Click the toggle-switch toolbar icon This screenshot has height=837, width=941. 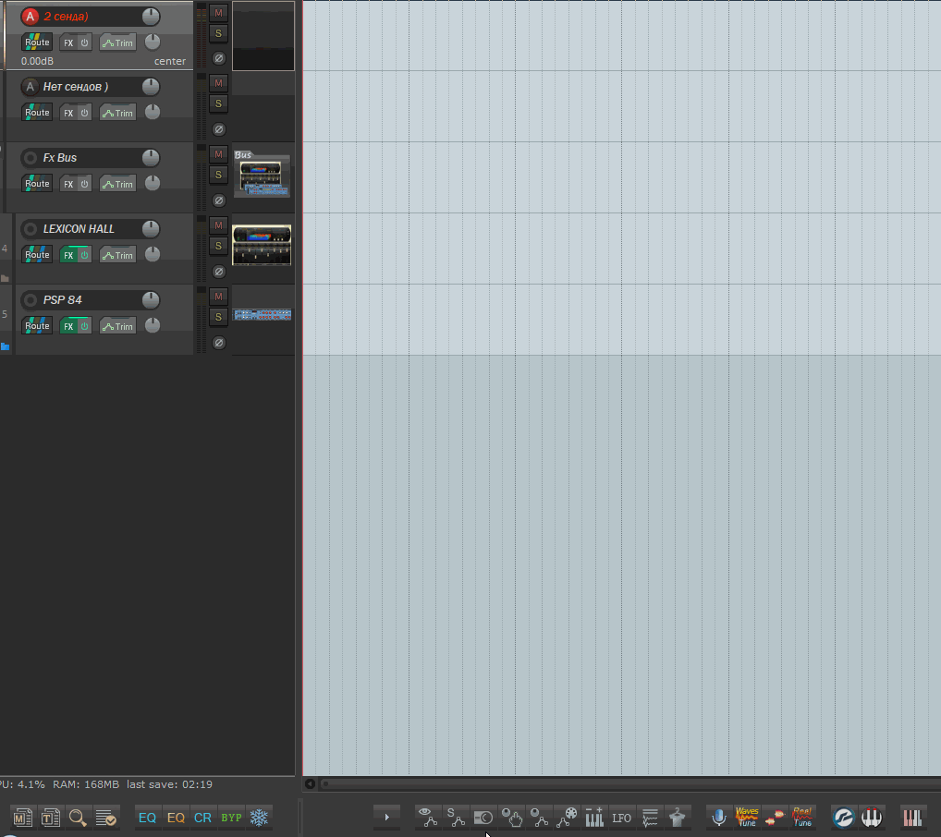(483, 818)
